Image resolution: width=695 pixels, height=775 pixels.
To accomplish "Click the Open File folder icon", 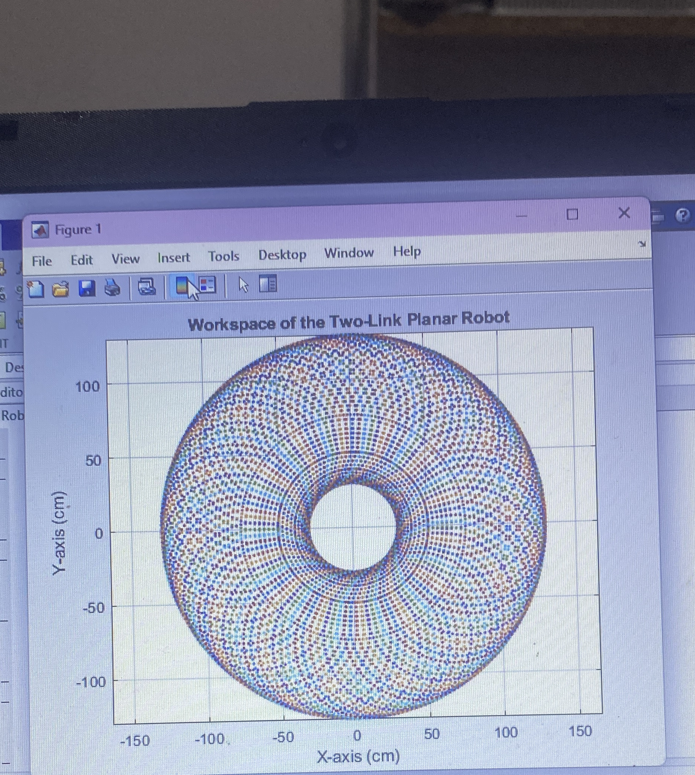I will coord(61,288).
